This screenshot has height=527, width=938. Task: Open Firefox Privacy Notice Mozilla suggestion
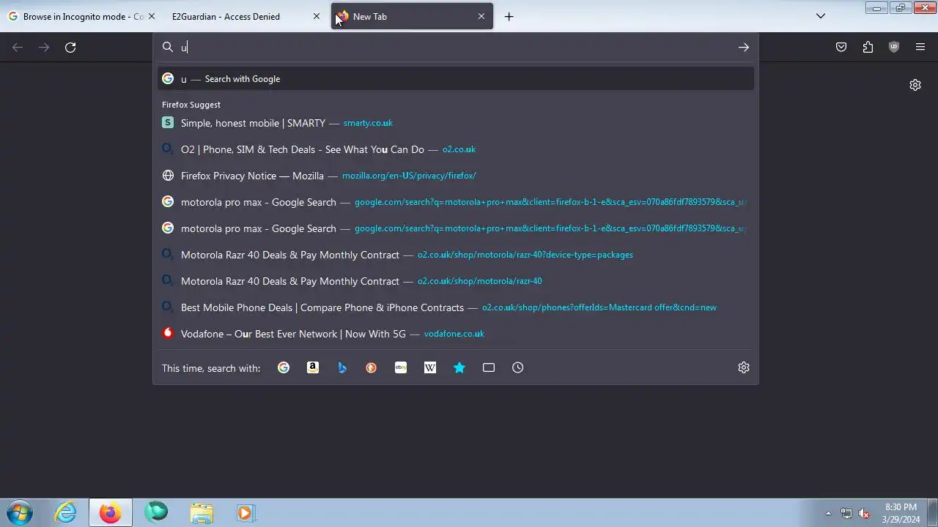(456, 176)
